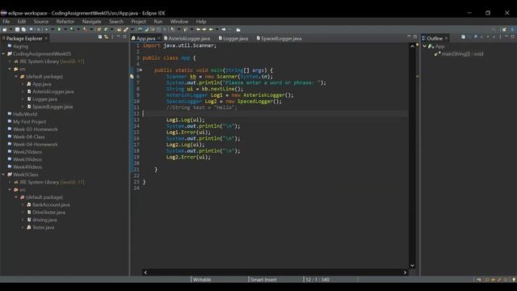This screenshot has width=517, height=291.
Task: Click the Pin Editor toolbar icon
Action: coord(238,29)
